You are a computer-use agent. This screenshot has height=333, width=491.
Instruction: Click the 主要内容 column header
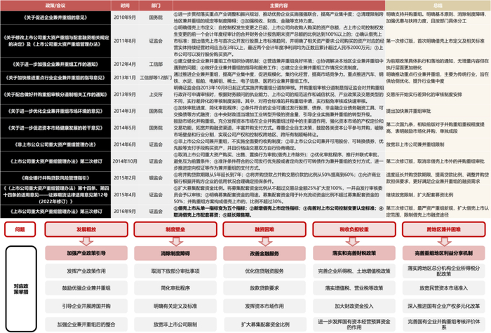tap(278, 6)
